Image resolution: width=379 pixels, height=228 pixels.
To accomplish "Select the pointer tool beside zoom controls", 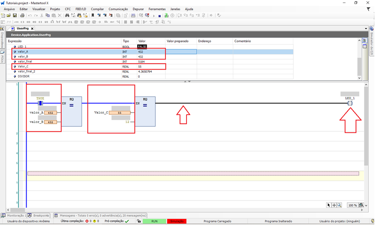I will click(x=329, y=205).
